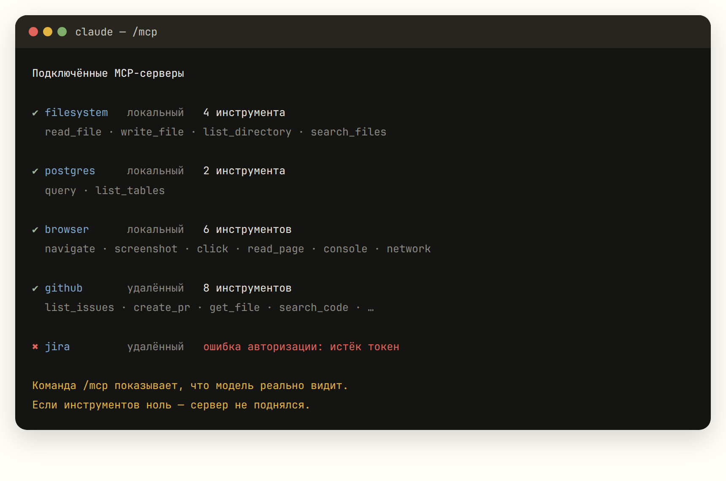
Task: Click "локальный" in the browser row
Action: point(155,230)
